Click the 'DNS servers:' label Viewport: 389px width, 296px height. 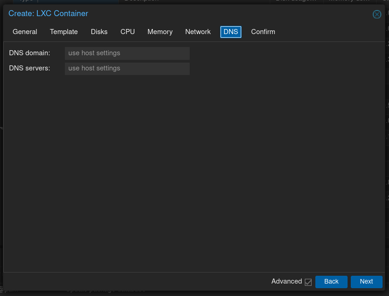point(29,68)
